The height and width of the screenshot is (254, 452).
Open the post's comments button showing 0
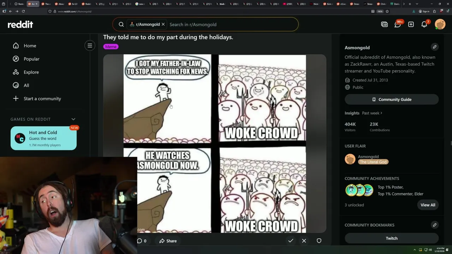142,241
